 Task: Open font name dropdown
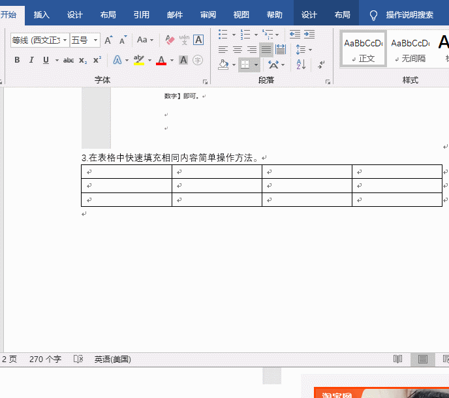tap(65, 40)
